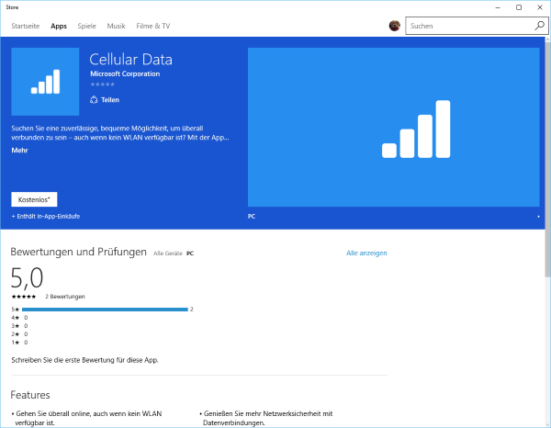This screenshot has width=551, height=428.
Task: Close the Store window
Action: (x=540, y=7)
